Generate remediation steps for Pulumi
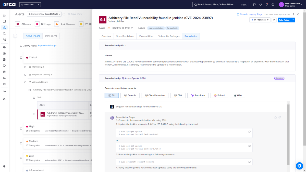 (219, 96)
